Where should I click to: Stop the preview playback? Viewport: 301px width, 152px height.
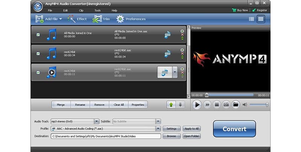[217, 105]
